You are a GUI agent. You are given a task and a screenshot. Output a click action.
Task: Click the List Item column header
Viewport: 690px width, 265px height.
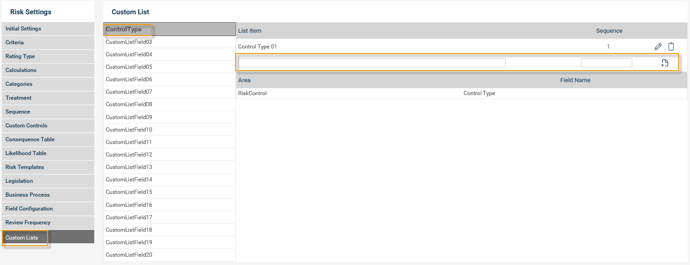pos(250,31)
